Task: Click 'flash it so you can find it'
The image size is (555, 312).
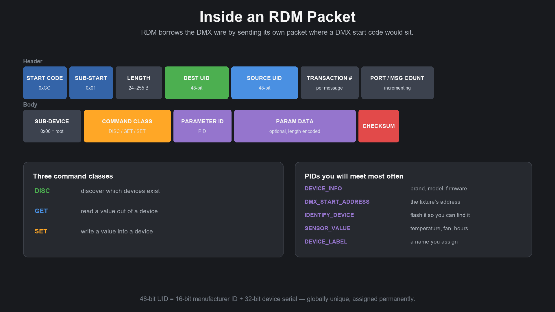Action: coord(440,215)
